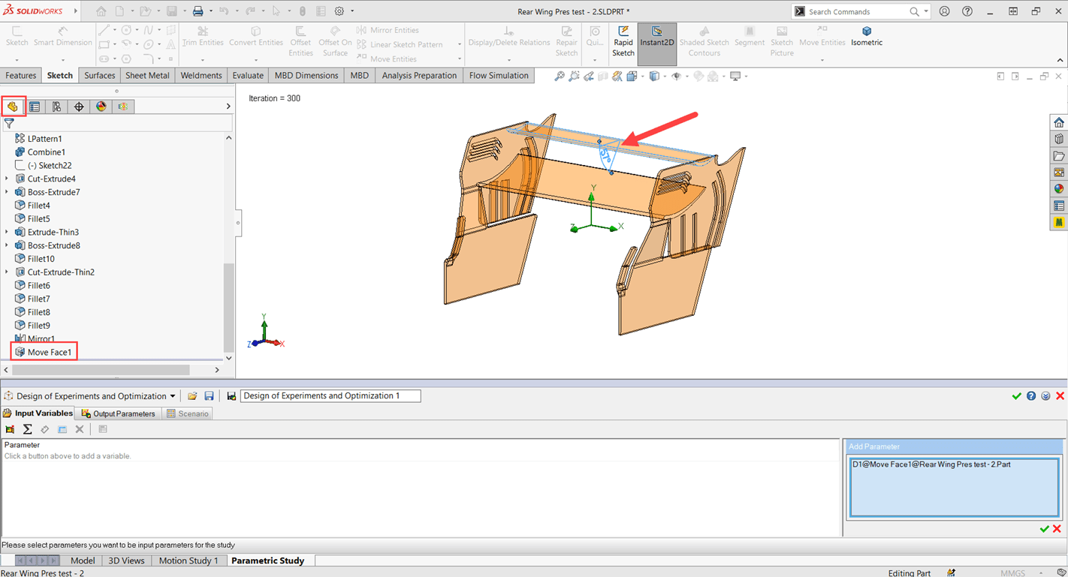Switch to the FeatureManager design tree tab

[x=13, y=107]
